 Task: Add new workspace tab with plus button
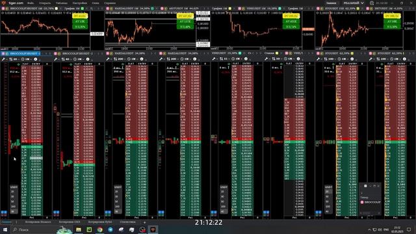point(144,222)
